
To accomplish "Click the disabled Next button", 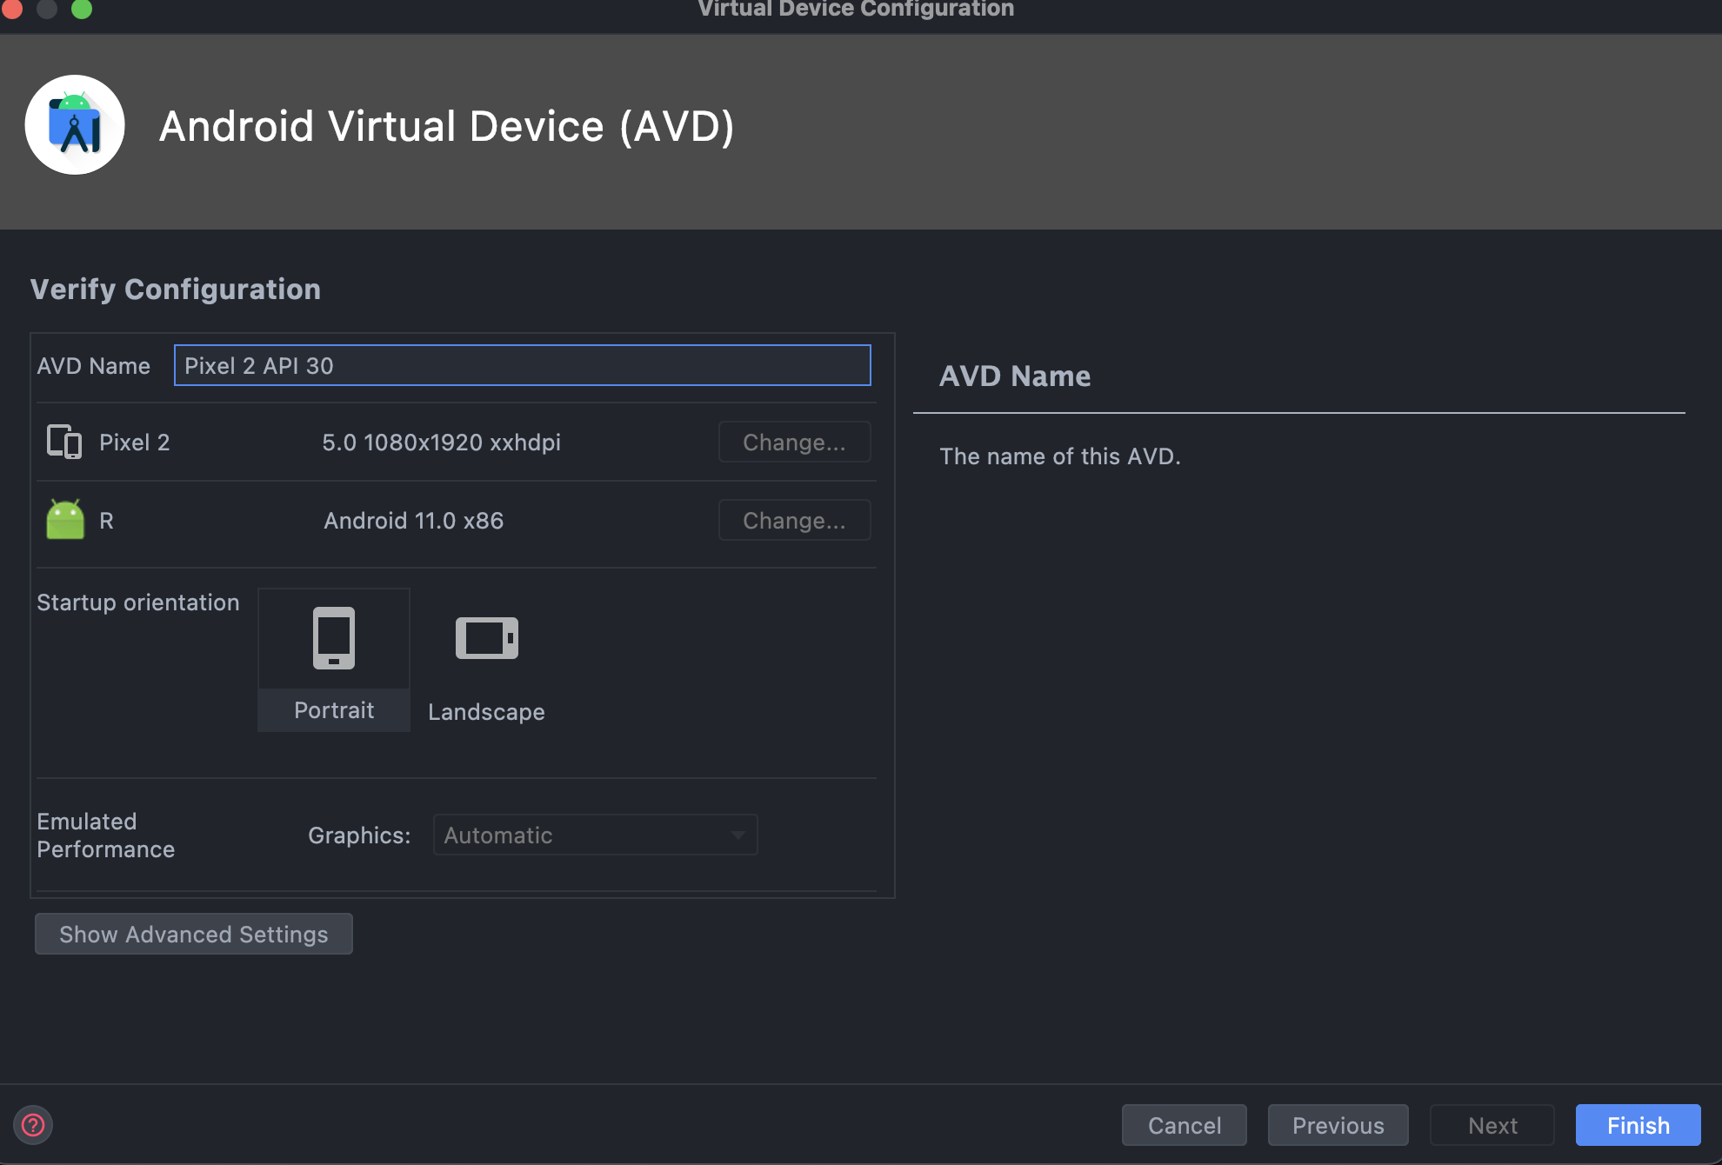I will click(1492, 1125).
